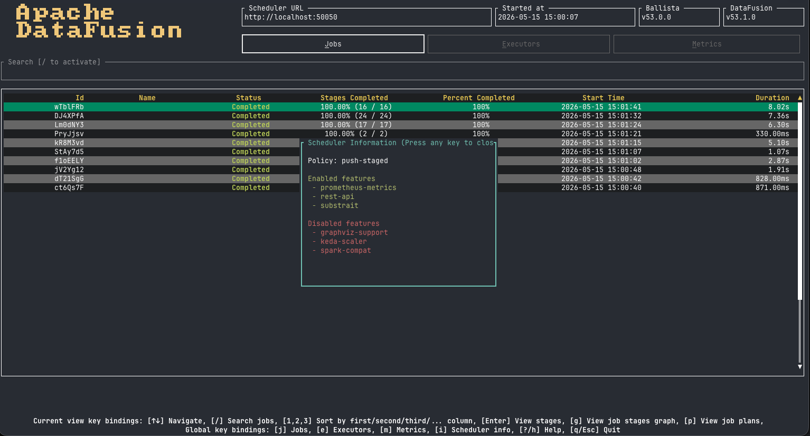The height and width of the screenshot is (436, 810).
Task: Click stages value 100.00% (24 / 24)
Action: (356, 116)
